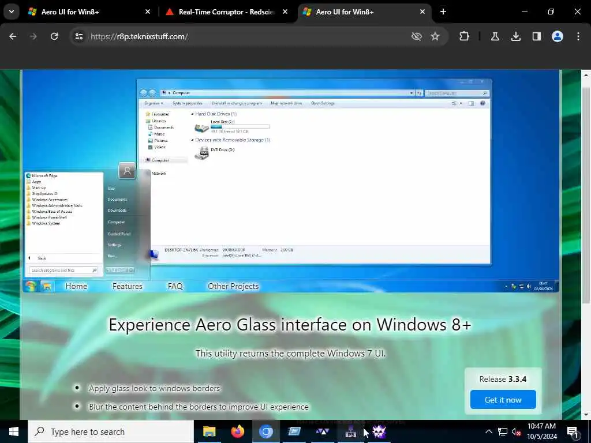Open the Chrome profile avatar

(x=558, y=36)
